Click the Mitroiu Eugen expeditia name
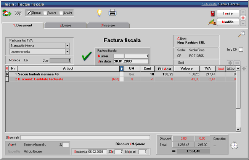The height and width of the screenshot is (160, 249). click(x=33, y=152)
